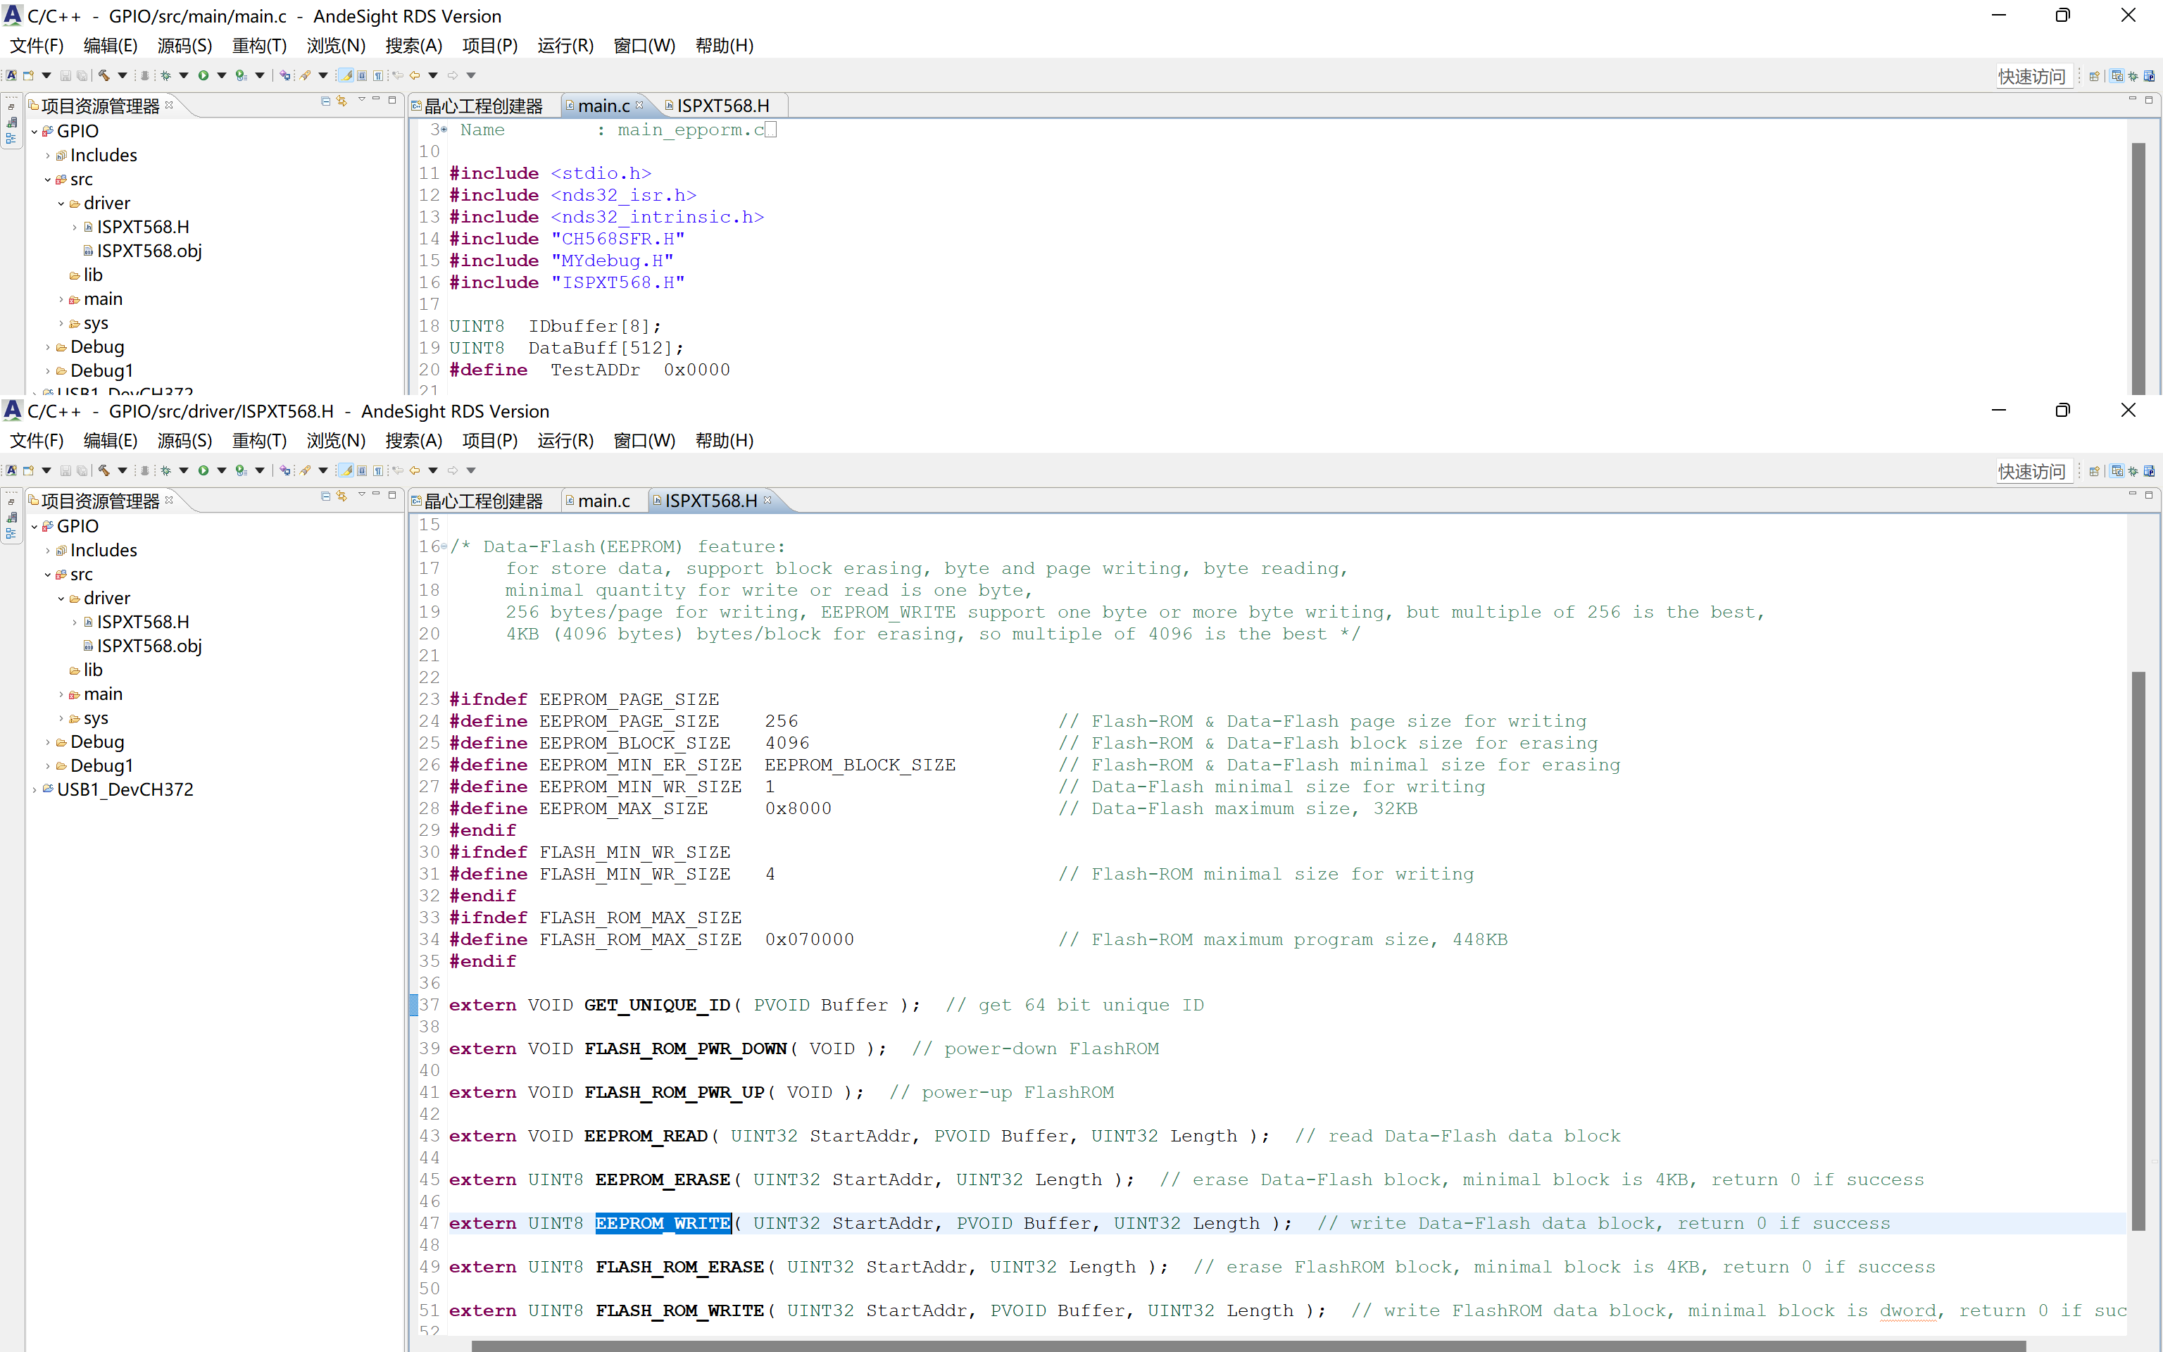Click the AndeSight new project icon in ISPXT568.H window toolbar
The image size is (2163, 1352).
pos(12,470)
